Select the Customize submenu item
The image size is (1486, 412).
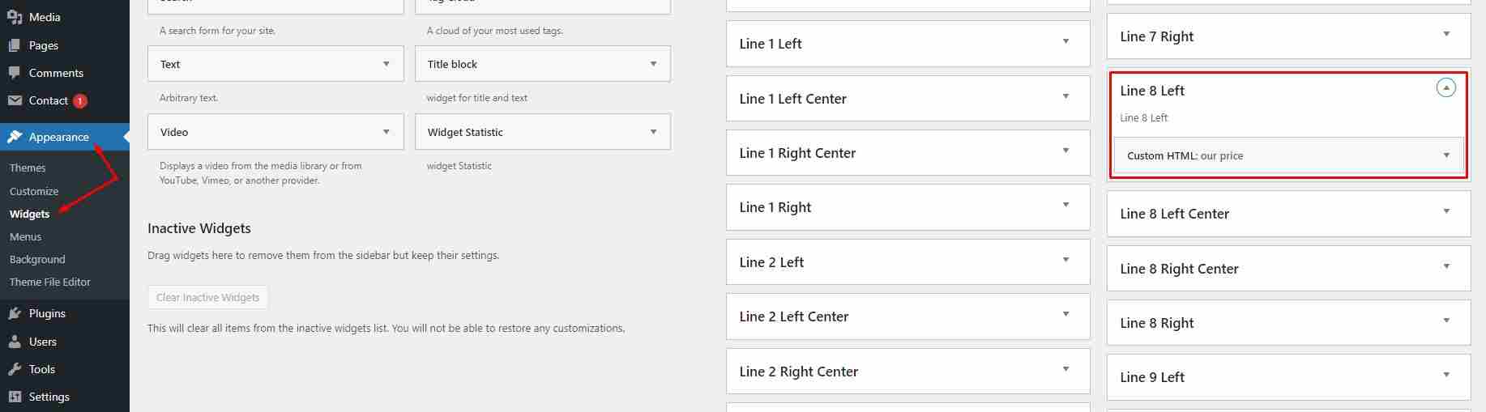(x=34, y=191)
